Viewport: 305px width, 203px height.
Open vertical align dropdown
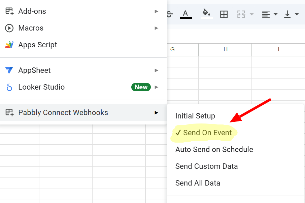pos(291,14)
